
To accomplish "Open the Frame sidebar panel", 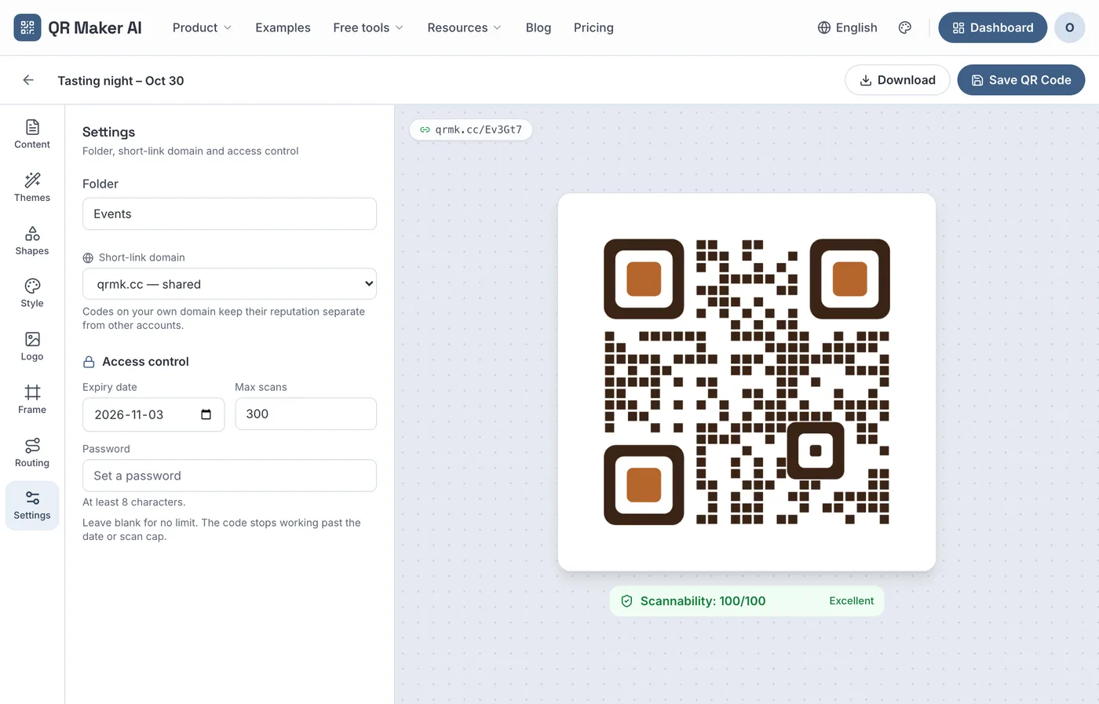I will tap(32, 399).
